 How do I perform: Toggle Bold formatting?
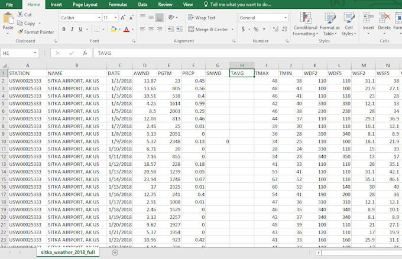(x=64, y=29)
